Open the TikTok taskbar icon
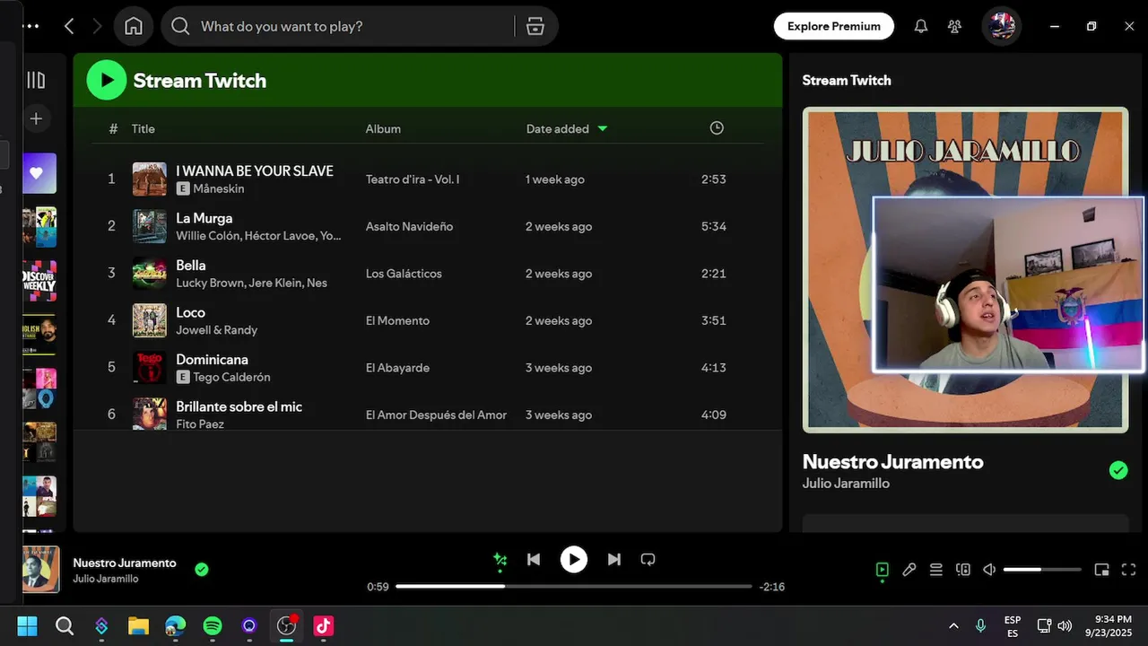Screen dimensions: 1148x646 (324, 625)
